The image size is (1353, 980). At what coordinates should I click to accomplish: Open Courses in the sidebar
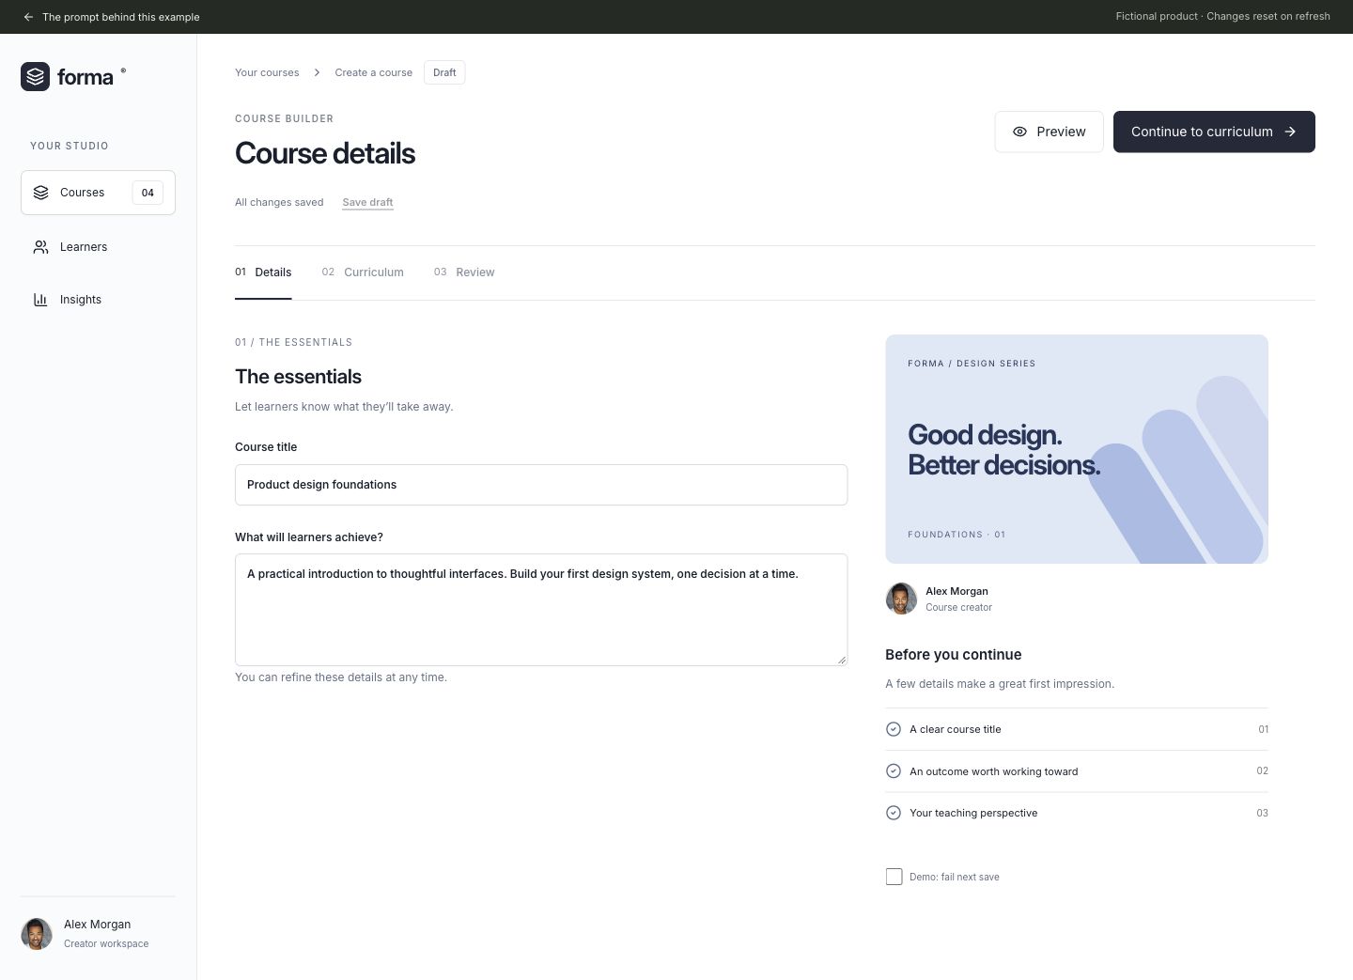[x=98, y=193]
